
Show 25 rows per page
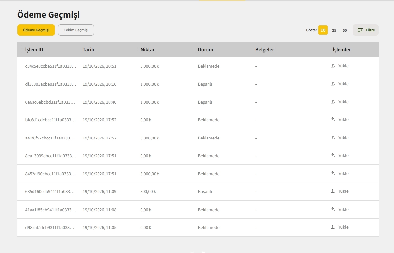click(334, 30)
